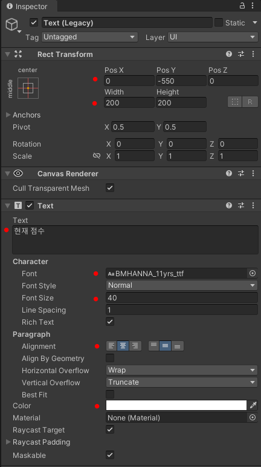Open the Vertical Overflow dropdown
The height and width of the screenshot is (467, 261).
182,382
